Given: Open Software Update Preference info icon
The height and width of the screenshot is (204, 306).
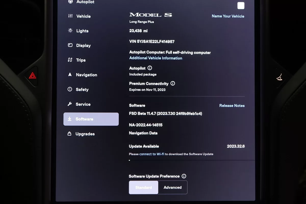Looking at the screenshot, I should pyautogui.click(x=184, y=176).
